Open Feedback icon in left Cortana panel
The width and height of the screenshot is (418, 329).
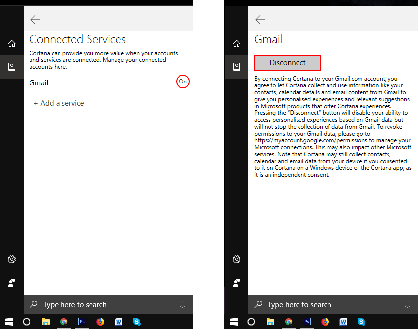[12, 283]
